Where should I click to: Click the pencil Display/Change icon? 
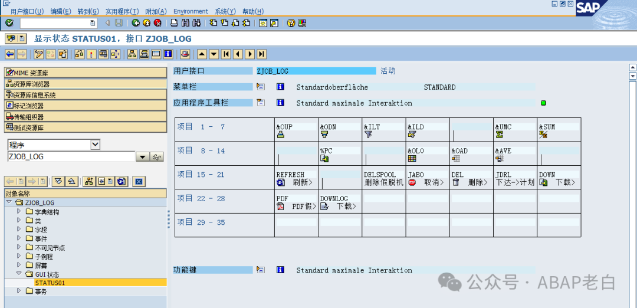click(39, 54)
